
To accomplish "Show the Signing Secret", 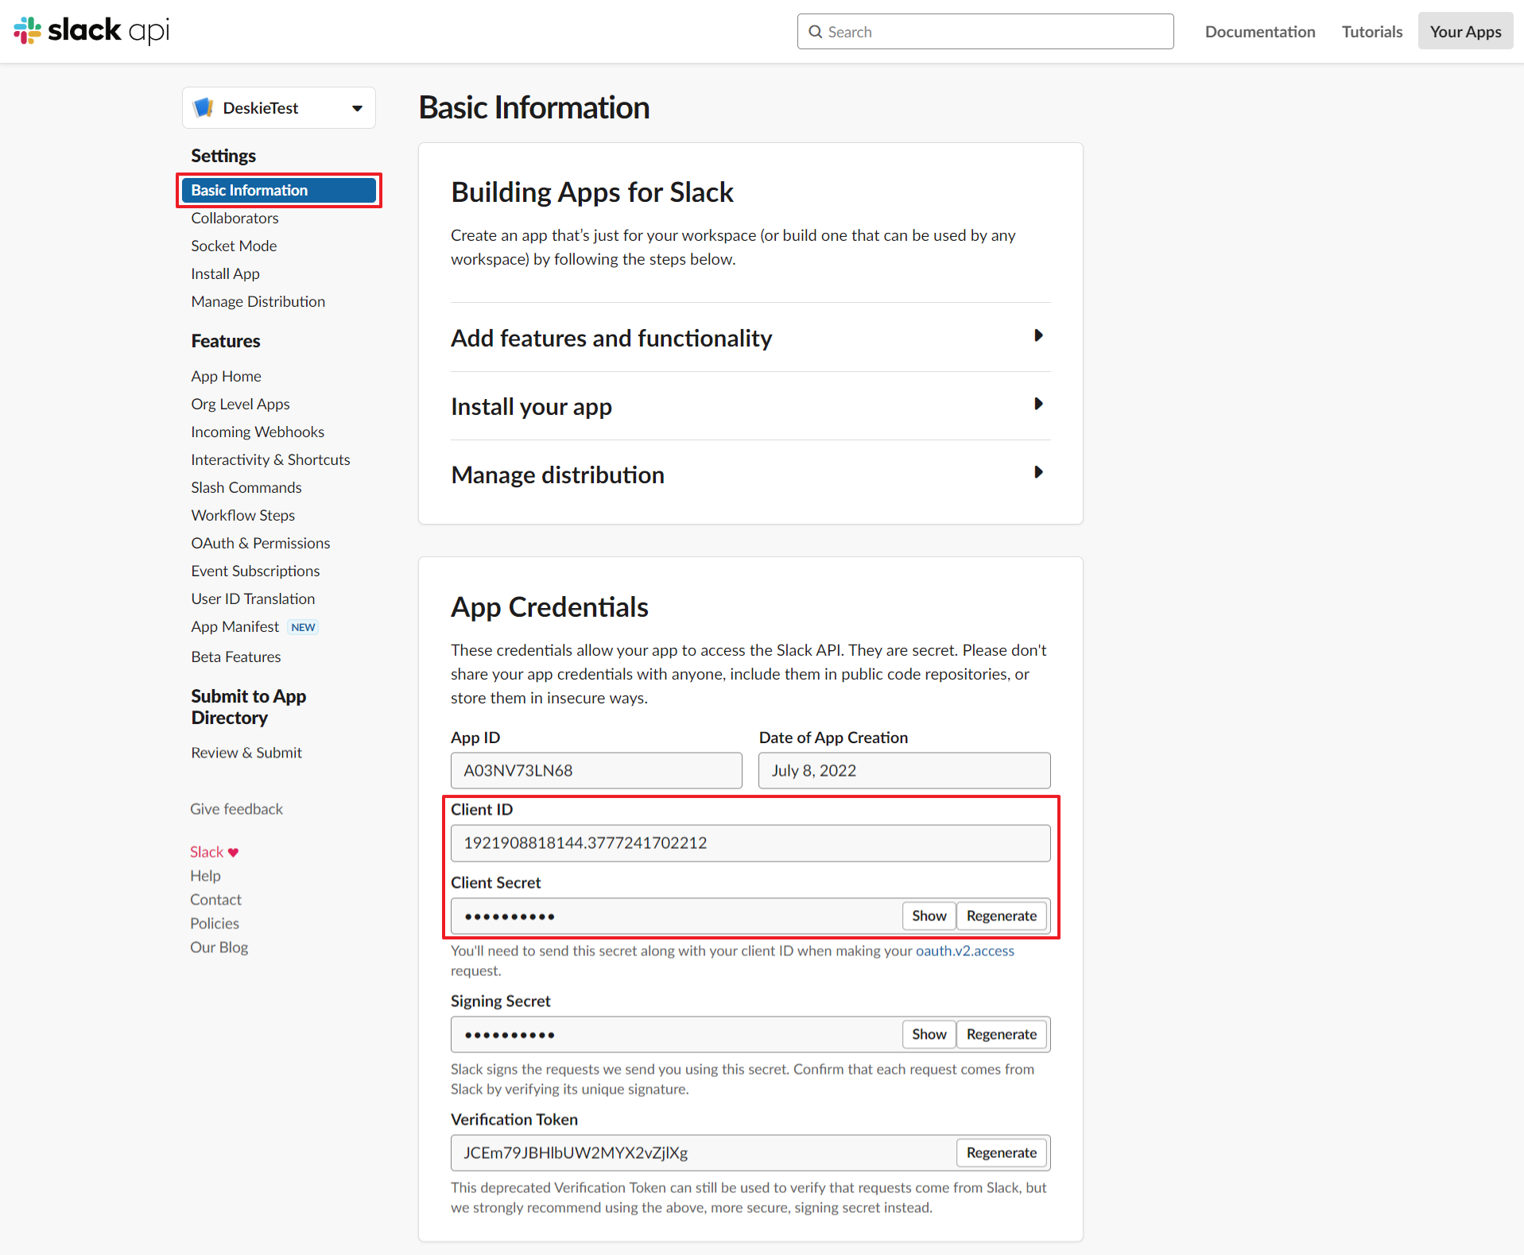I will click(929, 1034).
